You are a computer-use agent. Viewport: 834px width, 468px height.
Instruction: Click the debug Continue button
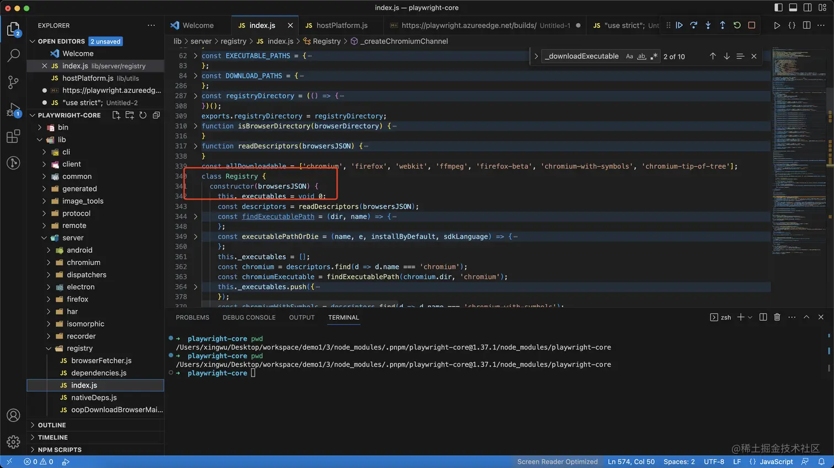680,25
